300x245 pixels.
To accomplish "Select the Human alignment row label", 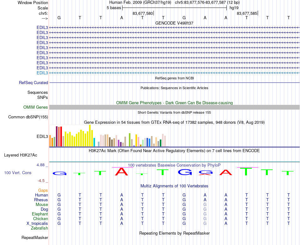I will point(41,195).
